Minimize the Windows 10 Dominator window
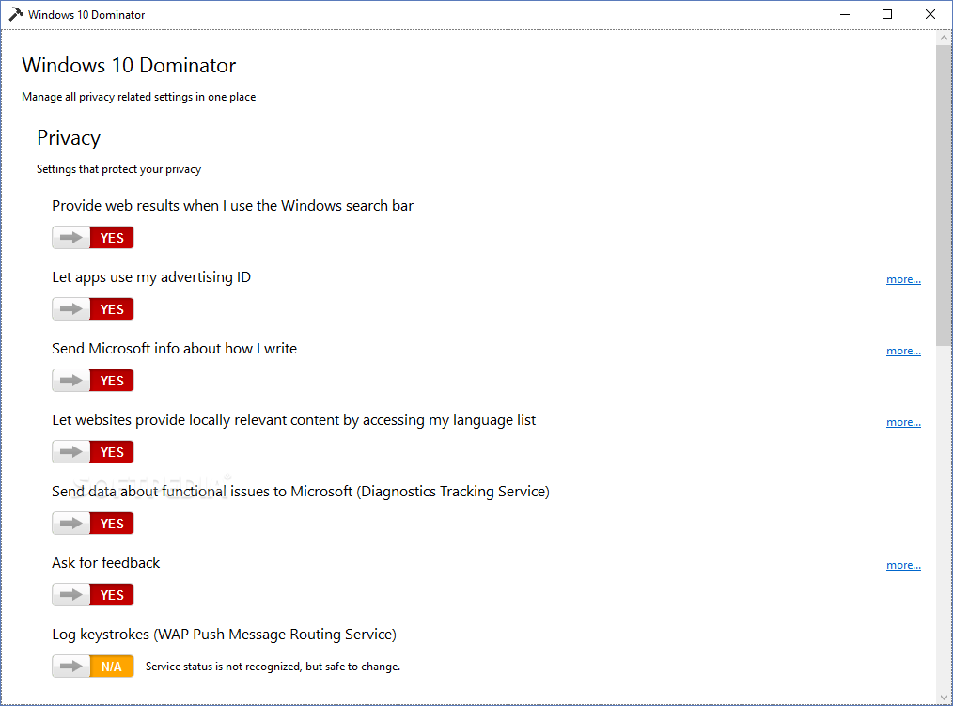This screenshot has width=953, height=706. click(x=845, y=14)
